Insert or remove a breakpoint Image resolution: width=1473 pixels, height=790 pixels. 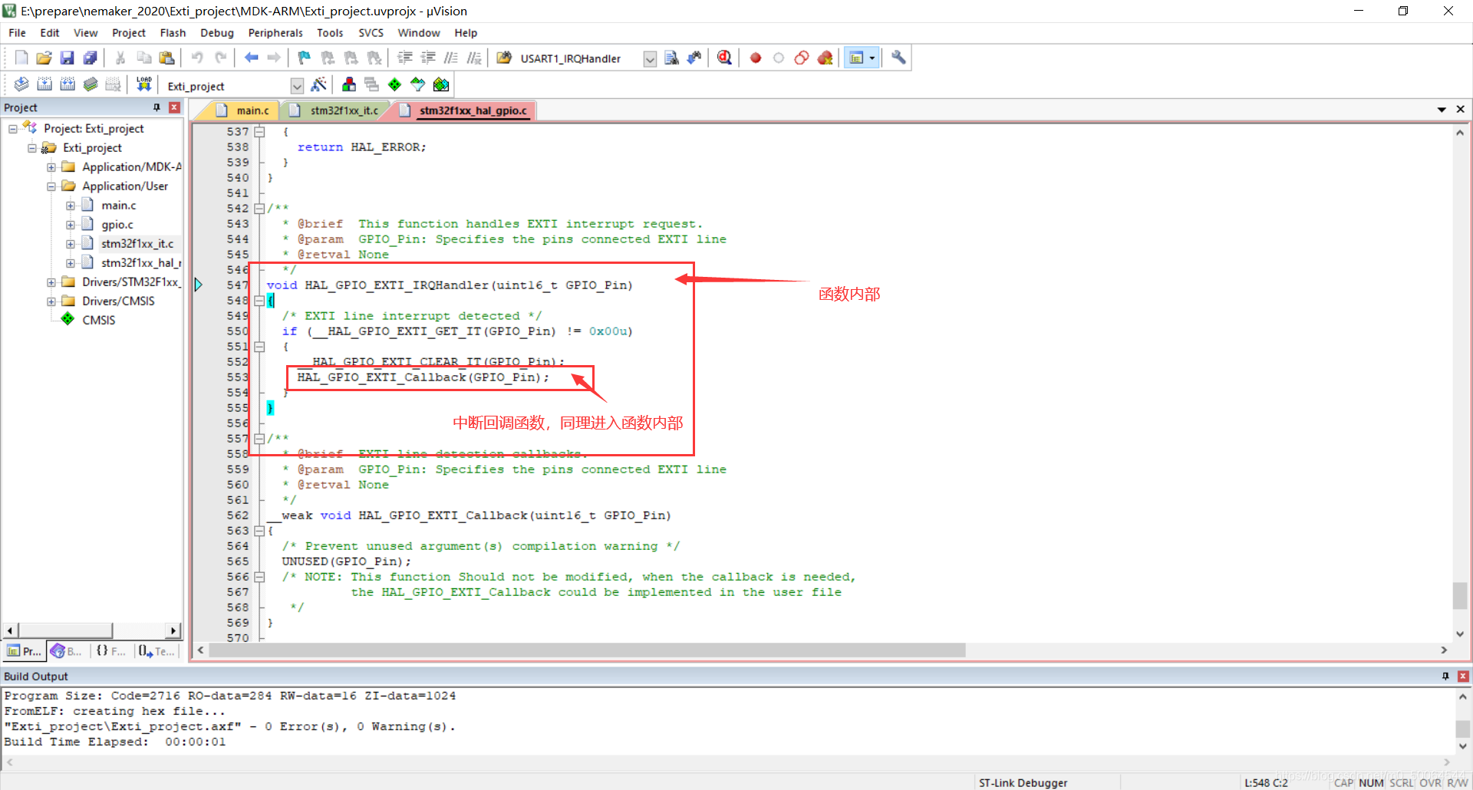pyautogui.click(x=756, y=58)
